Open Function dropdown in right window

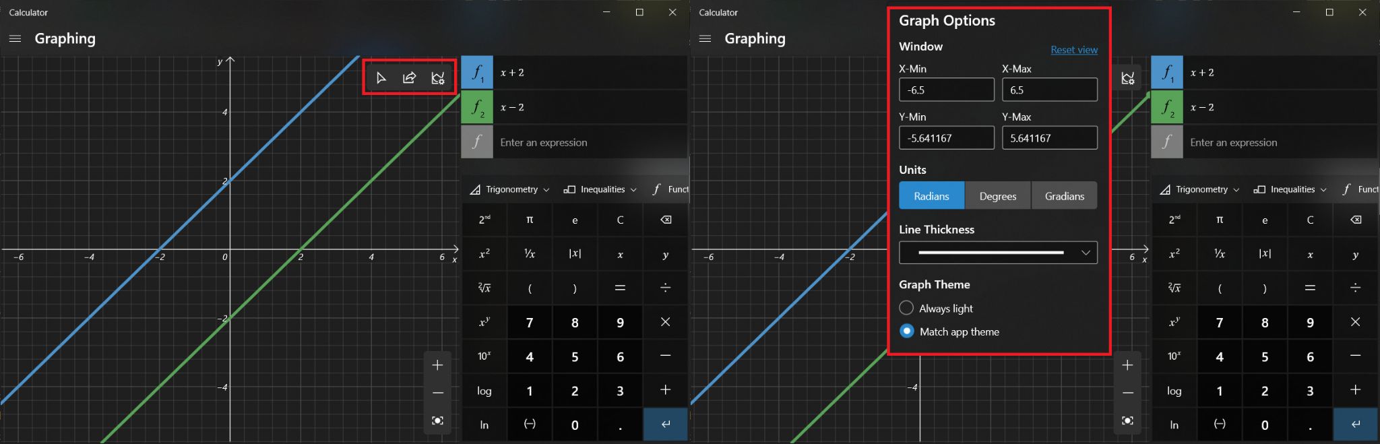tap(1360, 189)
